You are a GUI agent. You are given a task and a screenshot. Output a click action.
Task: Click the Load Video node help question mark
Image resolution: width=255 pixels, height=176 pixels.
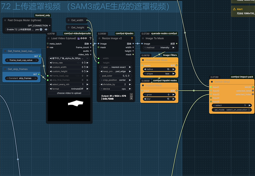(90, 38)
